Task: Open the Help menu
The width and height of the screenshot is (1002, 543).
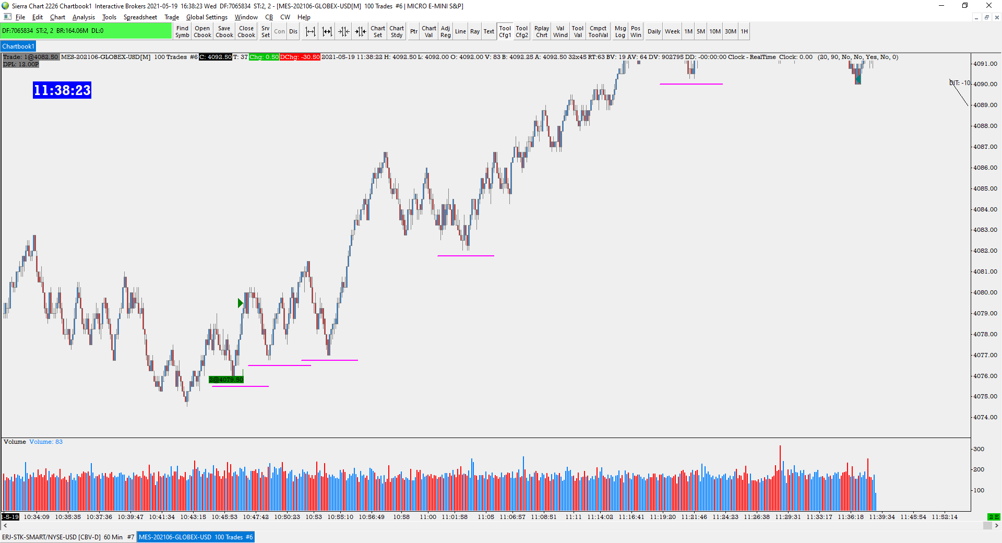Action: pyautogui.click(x=304, y=17)
